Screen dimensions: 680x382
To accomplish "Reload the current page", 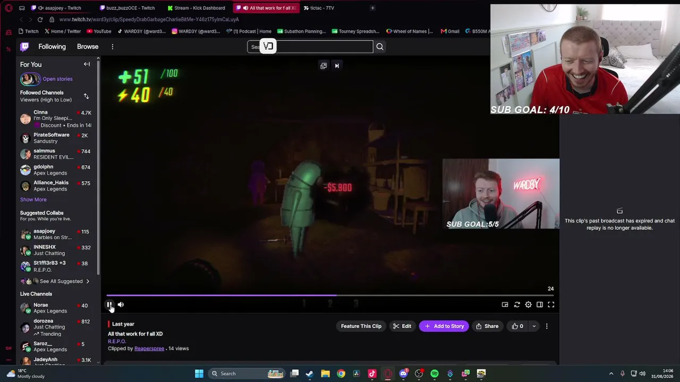I will (x=40, y=20).
